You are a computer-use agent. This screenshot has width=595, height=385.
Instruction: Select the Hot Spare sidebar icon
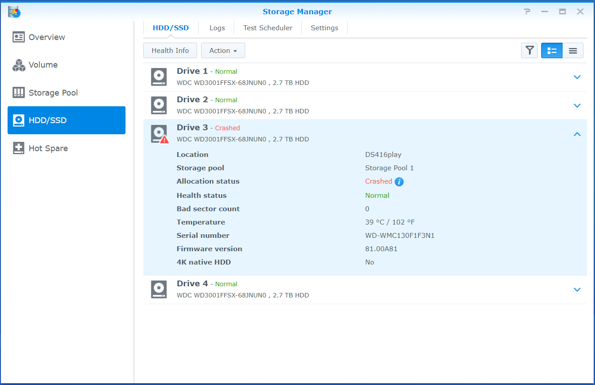pyautogui.click(x=18, y=148)
